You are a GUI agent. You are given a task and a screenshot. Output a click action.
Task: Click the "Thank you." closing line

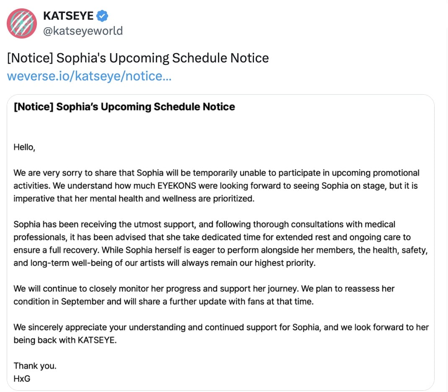(35, 366)
